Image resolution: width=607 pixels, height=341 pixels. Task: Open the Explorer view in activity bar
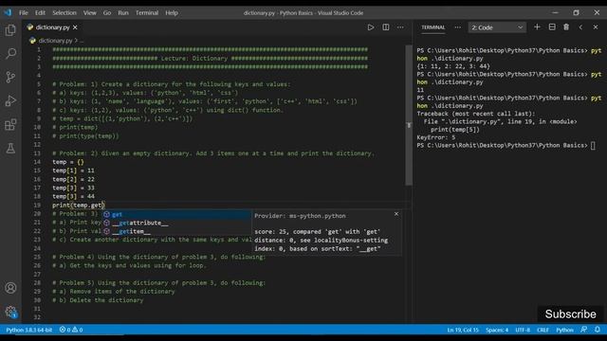[10, 30]
